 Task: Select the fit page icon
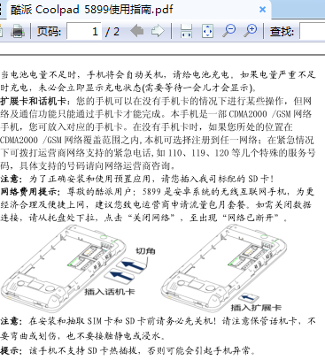click(207, 31)
